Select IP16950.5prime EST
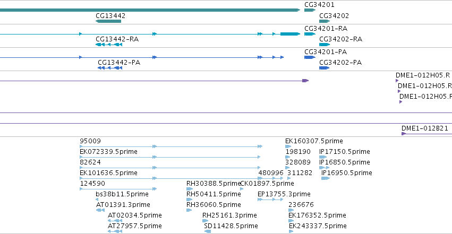 (326, 178)
